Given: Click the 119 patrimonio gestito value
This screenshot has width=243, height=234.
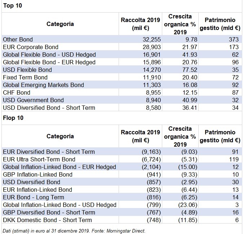Looking at the screenshot, I should point(234,159).
